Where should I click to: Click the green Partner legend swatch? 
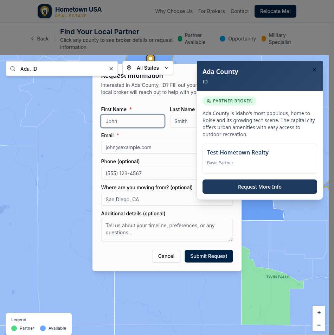pyautogui.click(x=14, y=328)
